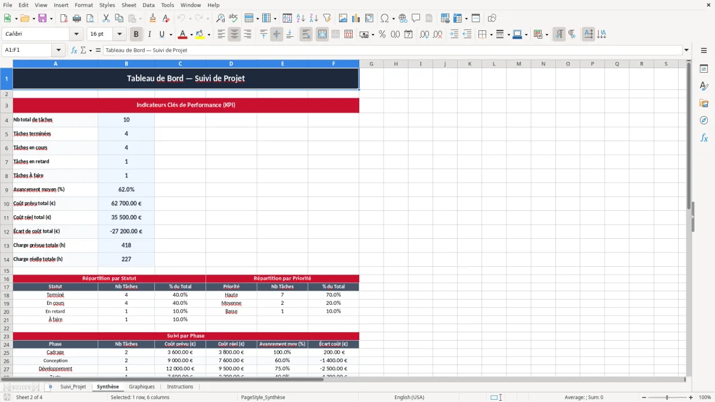The height and width of the screenshot is (402, 715).
Task: Click the Print icon
Action: 77,18
